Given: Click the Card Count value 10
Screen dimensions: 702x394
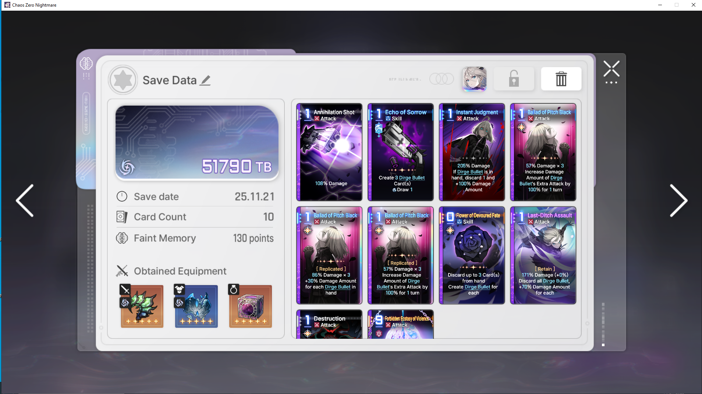Looking at the screenshot, I should [x=269, y=217].
